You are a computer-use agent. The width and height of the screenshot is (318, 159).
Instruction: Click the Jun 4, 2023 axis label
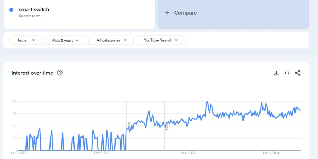coord(187,153)
